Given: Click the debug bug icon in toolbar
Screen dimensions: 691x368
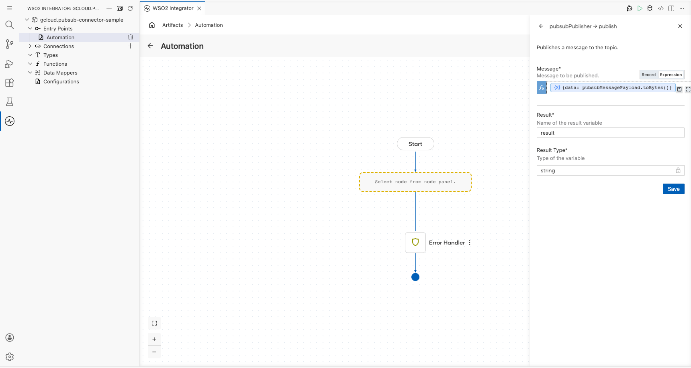Looking at the screenshot, I should point(650,8).
